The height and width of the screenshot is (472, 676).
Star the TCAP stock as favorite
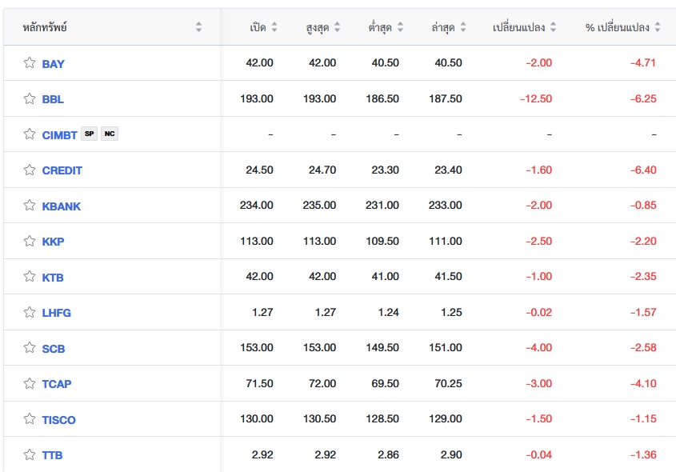pos(30,383)
